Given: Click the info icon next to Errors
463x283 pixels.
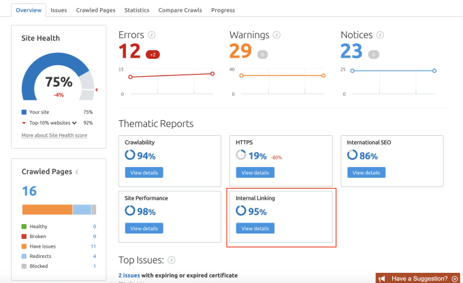Looking at the screenshot, I should 152,35.
